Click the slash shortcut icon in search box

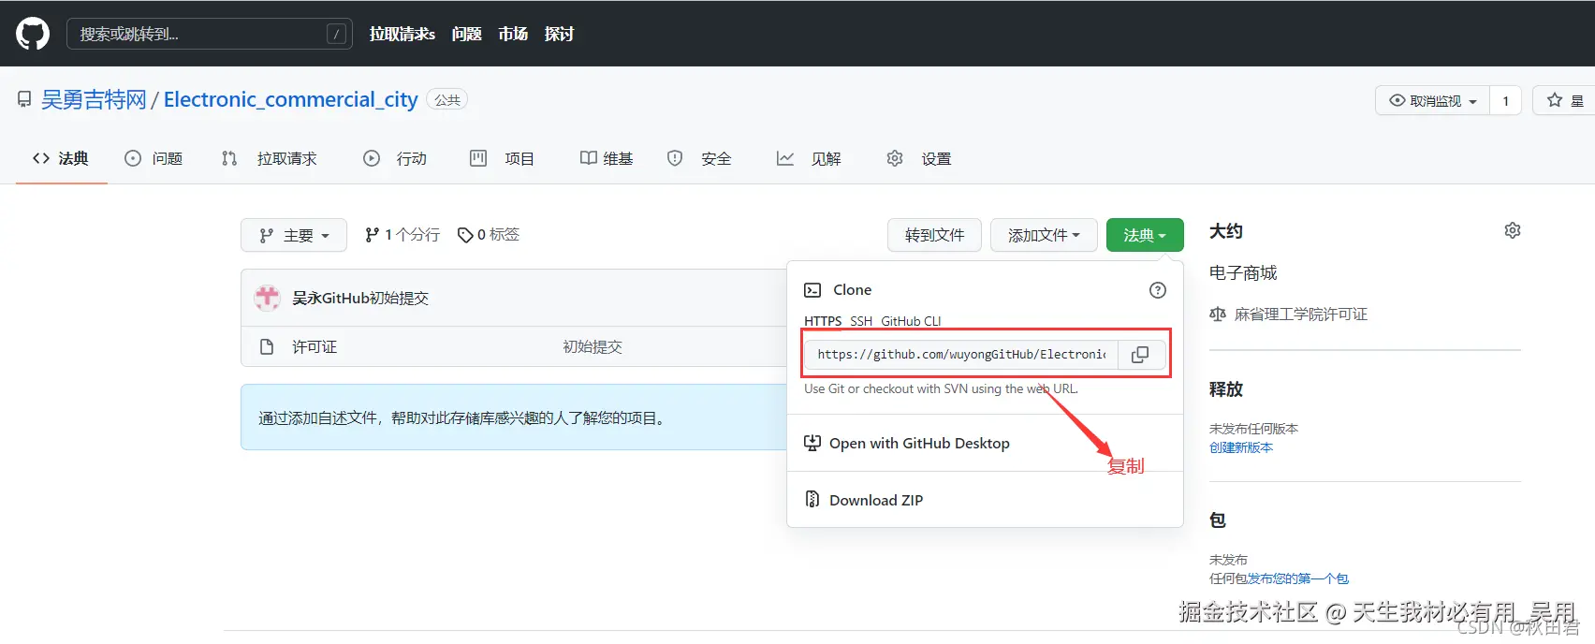pyautogui.click(x=336, y=34)
